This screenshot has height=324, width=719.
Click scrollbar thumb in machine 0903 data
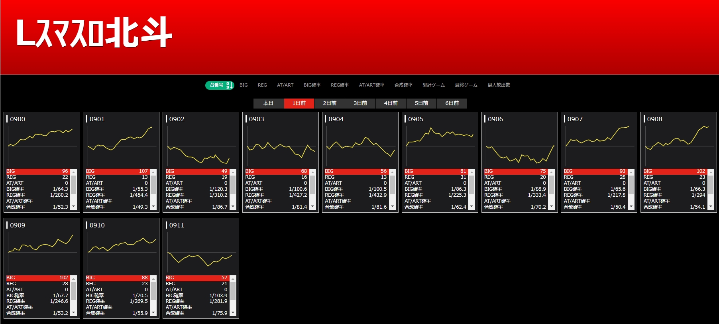[x=313, y=184]
